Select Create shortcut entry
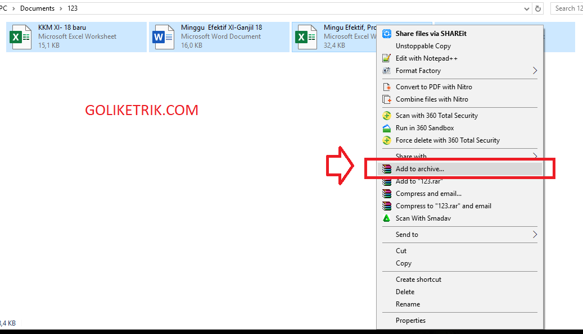 coord(459,280)
